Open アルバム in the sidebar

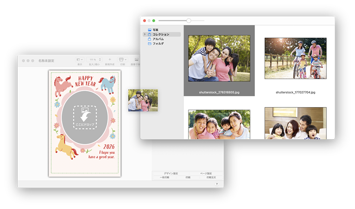click(158, 39)
